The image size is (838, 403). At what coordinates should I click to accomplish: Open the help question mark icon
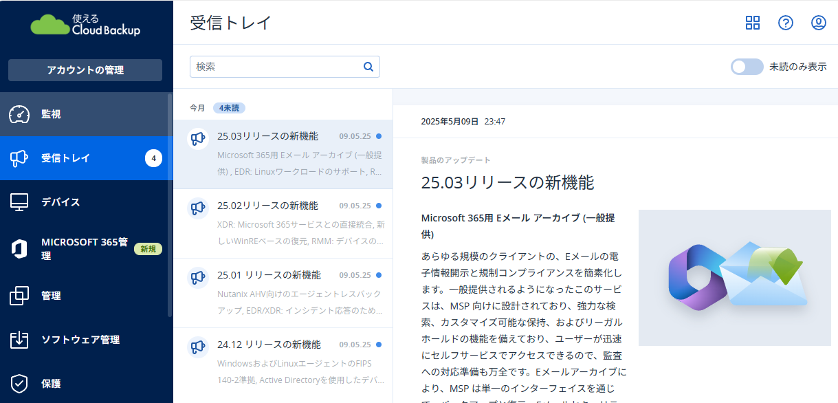pos(786,23)
